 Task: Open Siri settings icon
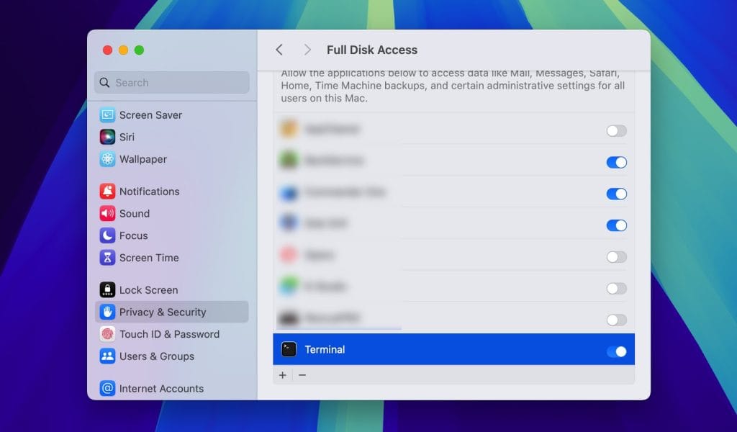(x=107, y=137)
